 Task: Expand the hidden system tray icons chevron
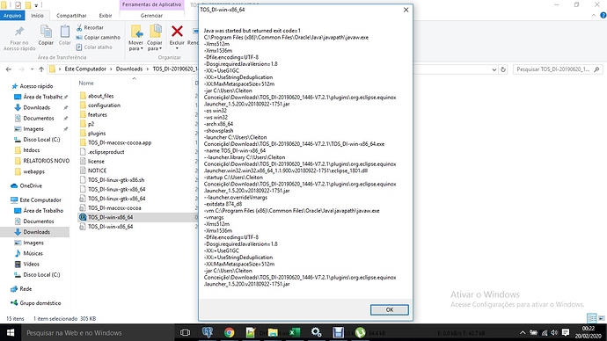523,332
